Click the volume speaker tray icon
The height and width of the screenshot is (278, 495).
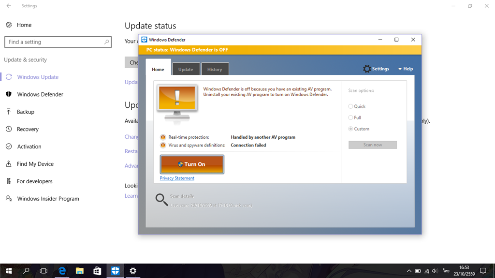click(435, 271)
